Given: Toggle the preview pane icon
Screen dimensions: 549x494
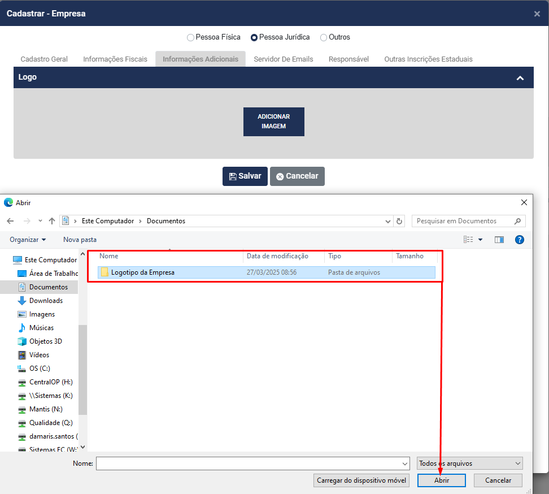Looking at the screenshot, I should pyautogui.click(x=499, y=240).
